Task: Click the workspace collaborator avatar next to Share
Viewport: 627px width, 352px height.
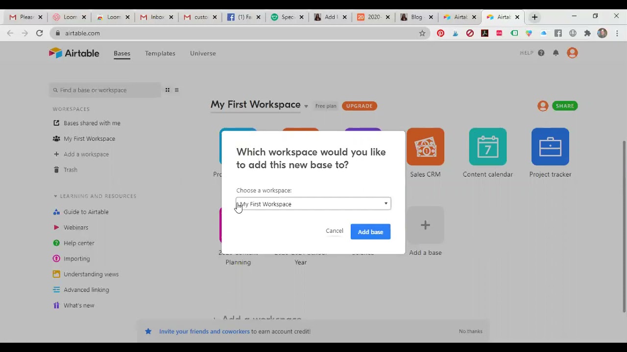Action: (x=543, y=106)
